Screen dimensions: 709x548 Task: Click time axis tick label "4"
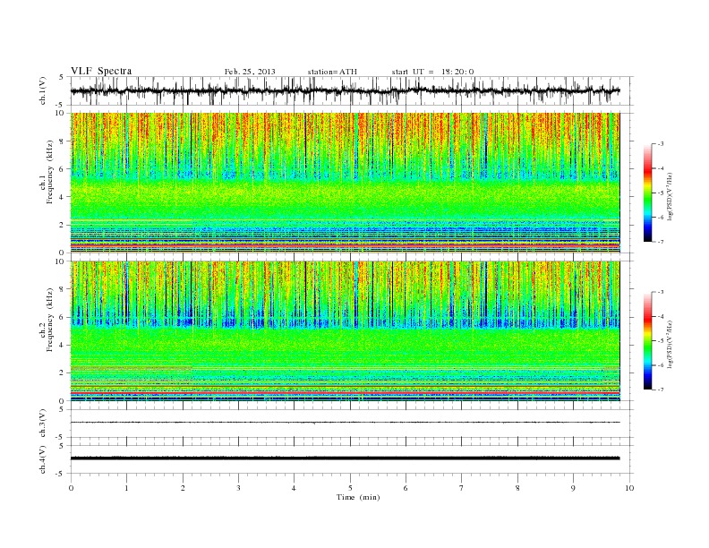click(294, 488)
